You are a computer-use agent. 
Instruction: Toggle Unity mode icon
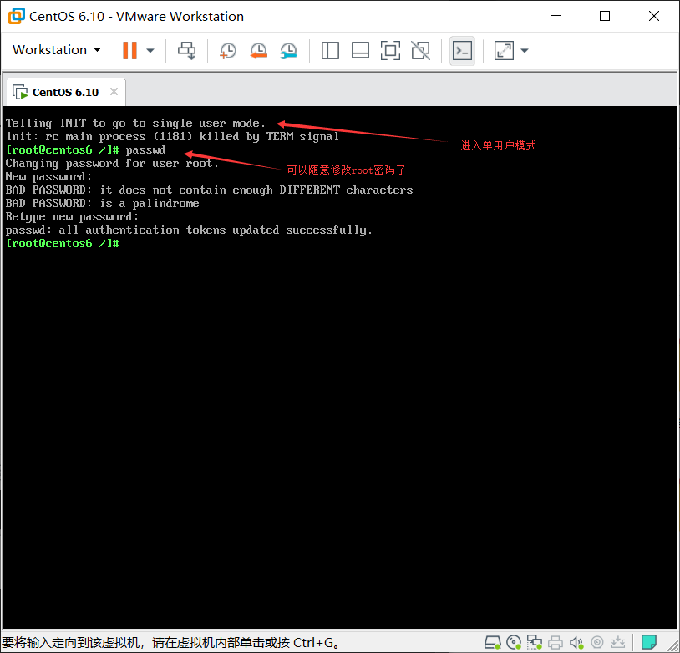pos(421,51)
